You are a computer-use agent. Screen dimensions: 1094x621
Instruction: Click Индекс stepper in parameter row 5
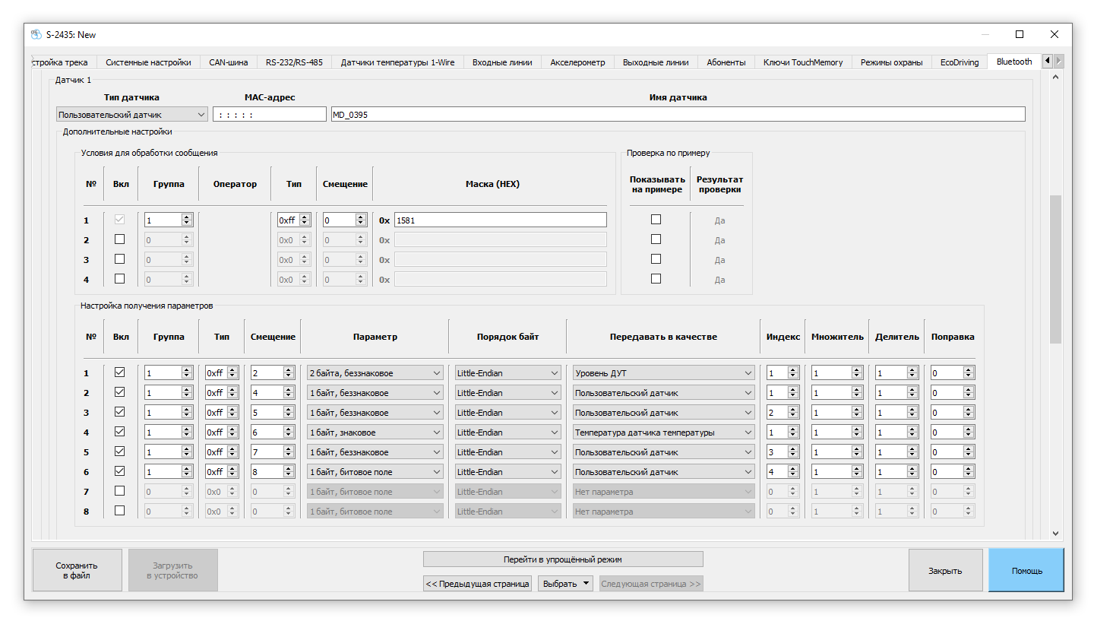(783, 452)
